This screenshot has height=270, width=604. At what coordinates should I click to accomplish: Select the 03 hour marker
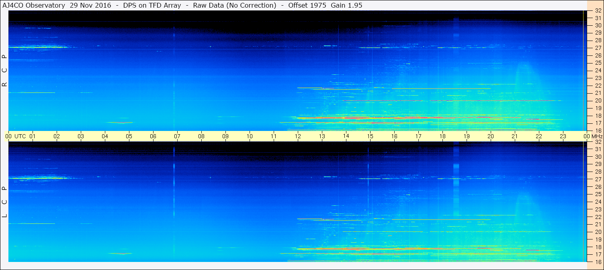click(81, 136)
